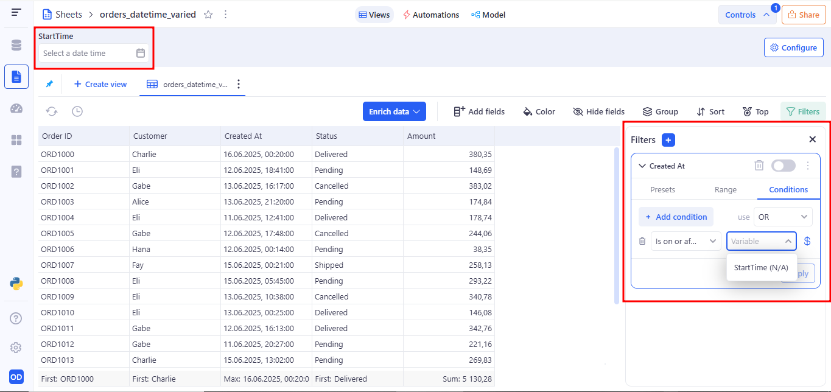Star the orders_datetime_varied sheet
The width and height of the screenshot is (831, 392).
(x=208, y=15)
